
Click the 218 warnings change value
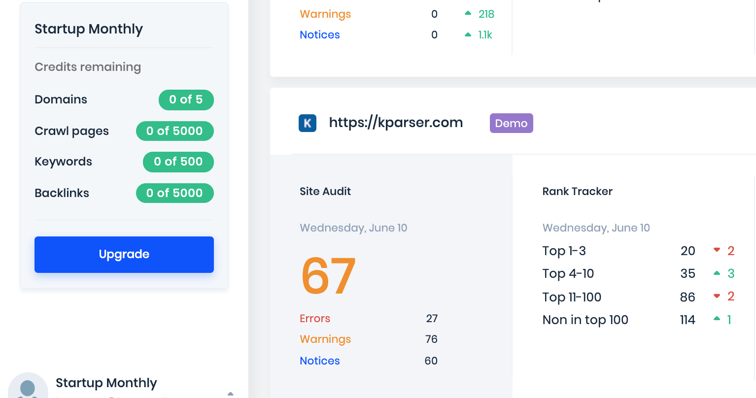click(486, 14)
